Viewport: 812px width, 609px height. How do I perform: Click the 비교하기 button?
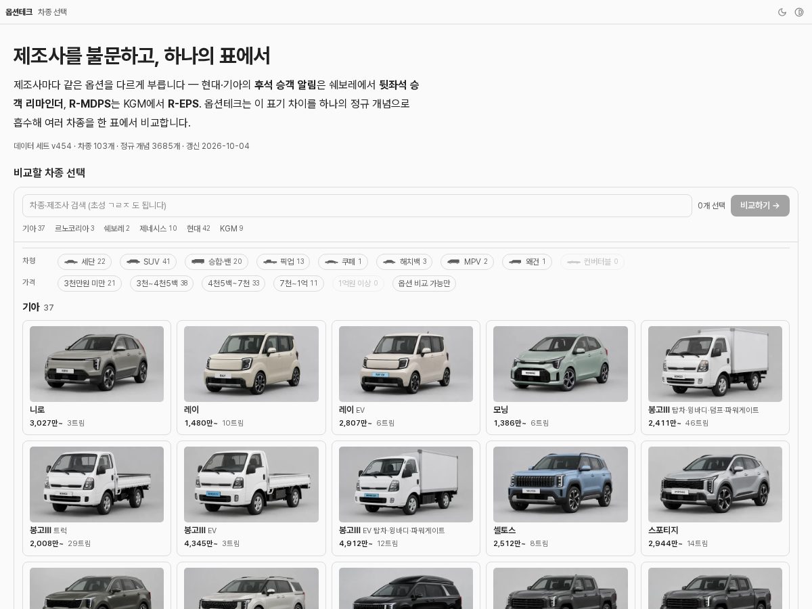point(760,206)
